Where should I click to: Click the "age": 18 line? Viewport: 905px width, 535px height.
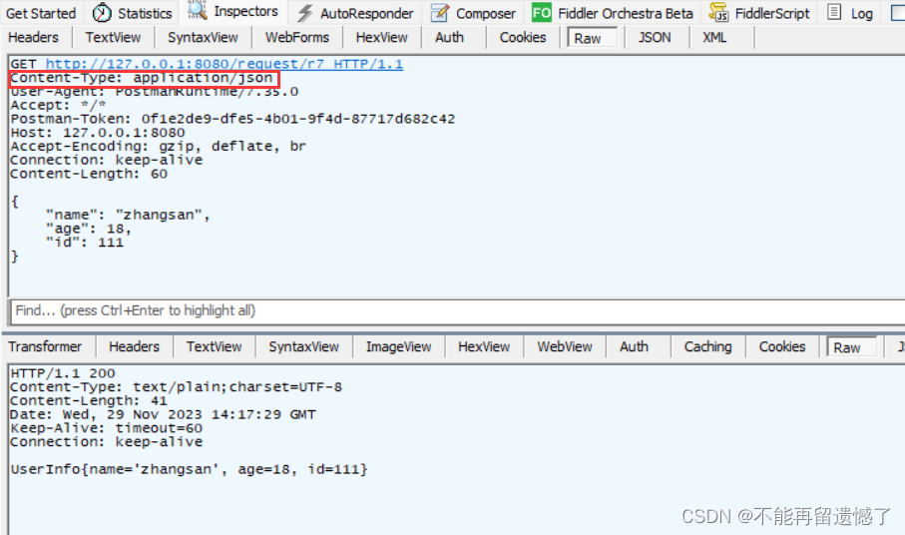click(x=89, y=229)
